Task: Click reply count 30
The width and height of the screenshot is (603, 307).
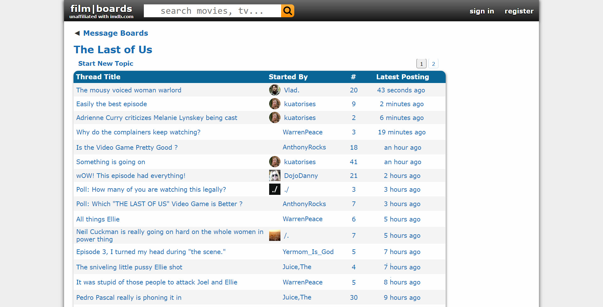Action: point(354,298)
